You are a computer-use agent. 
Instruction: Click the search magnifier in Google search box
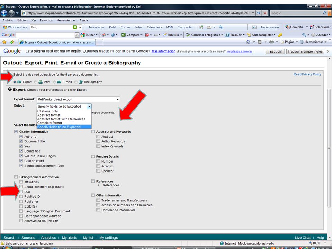(324, 13)
